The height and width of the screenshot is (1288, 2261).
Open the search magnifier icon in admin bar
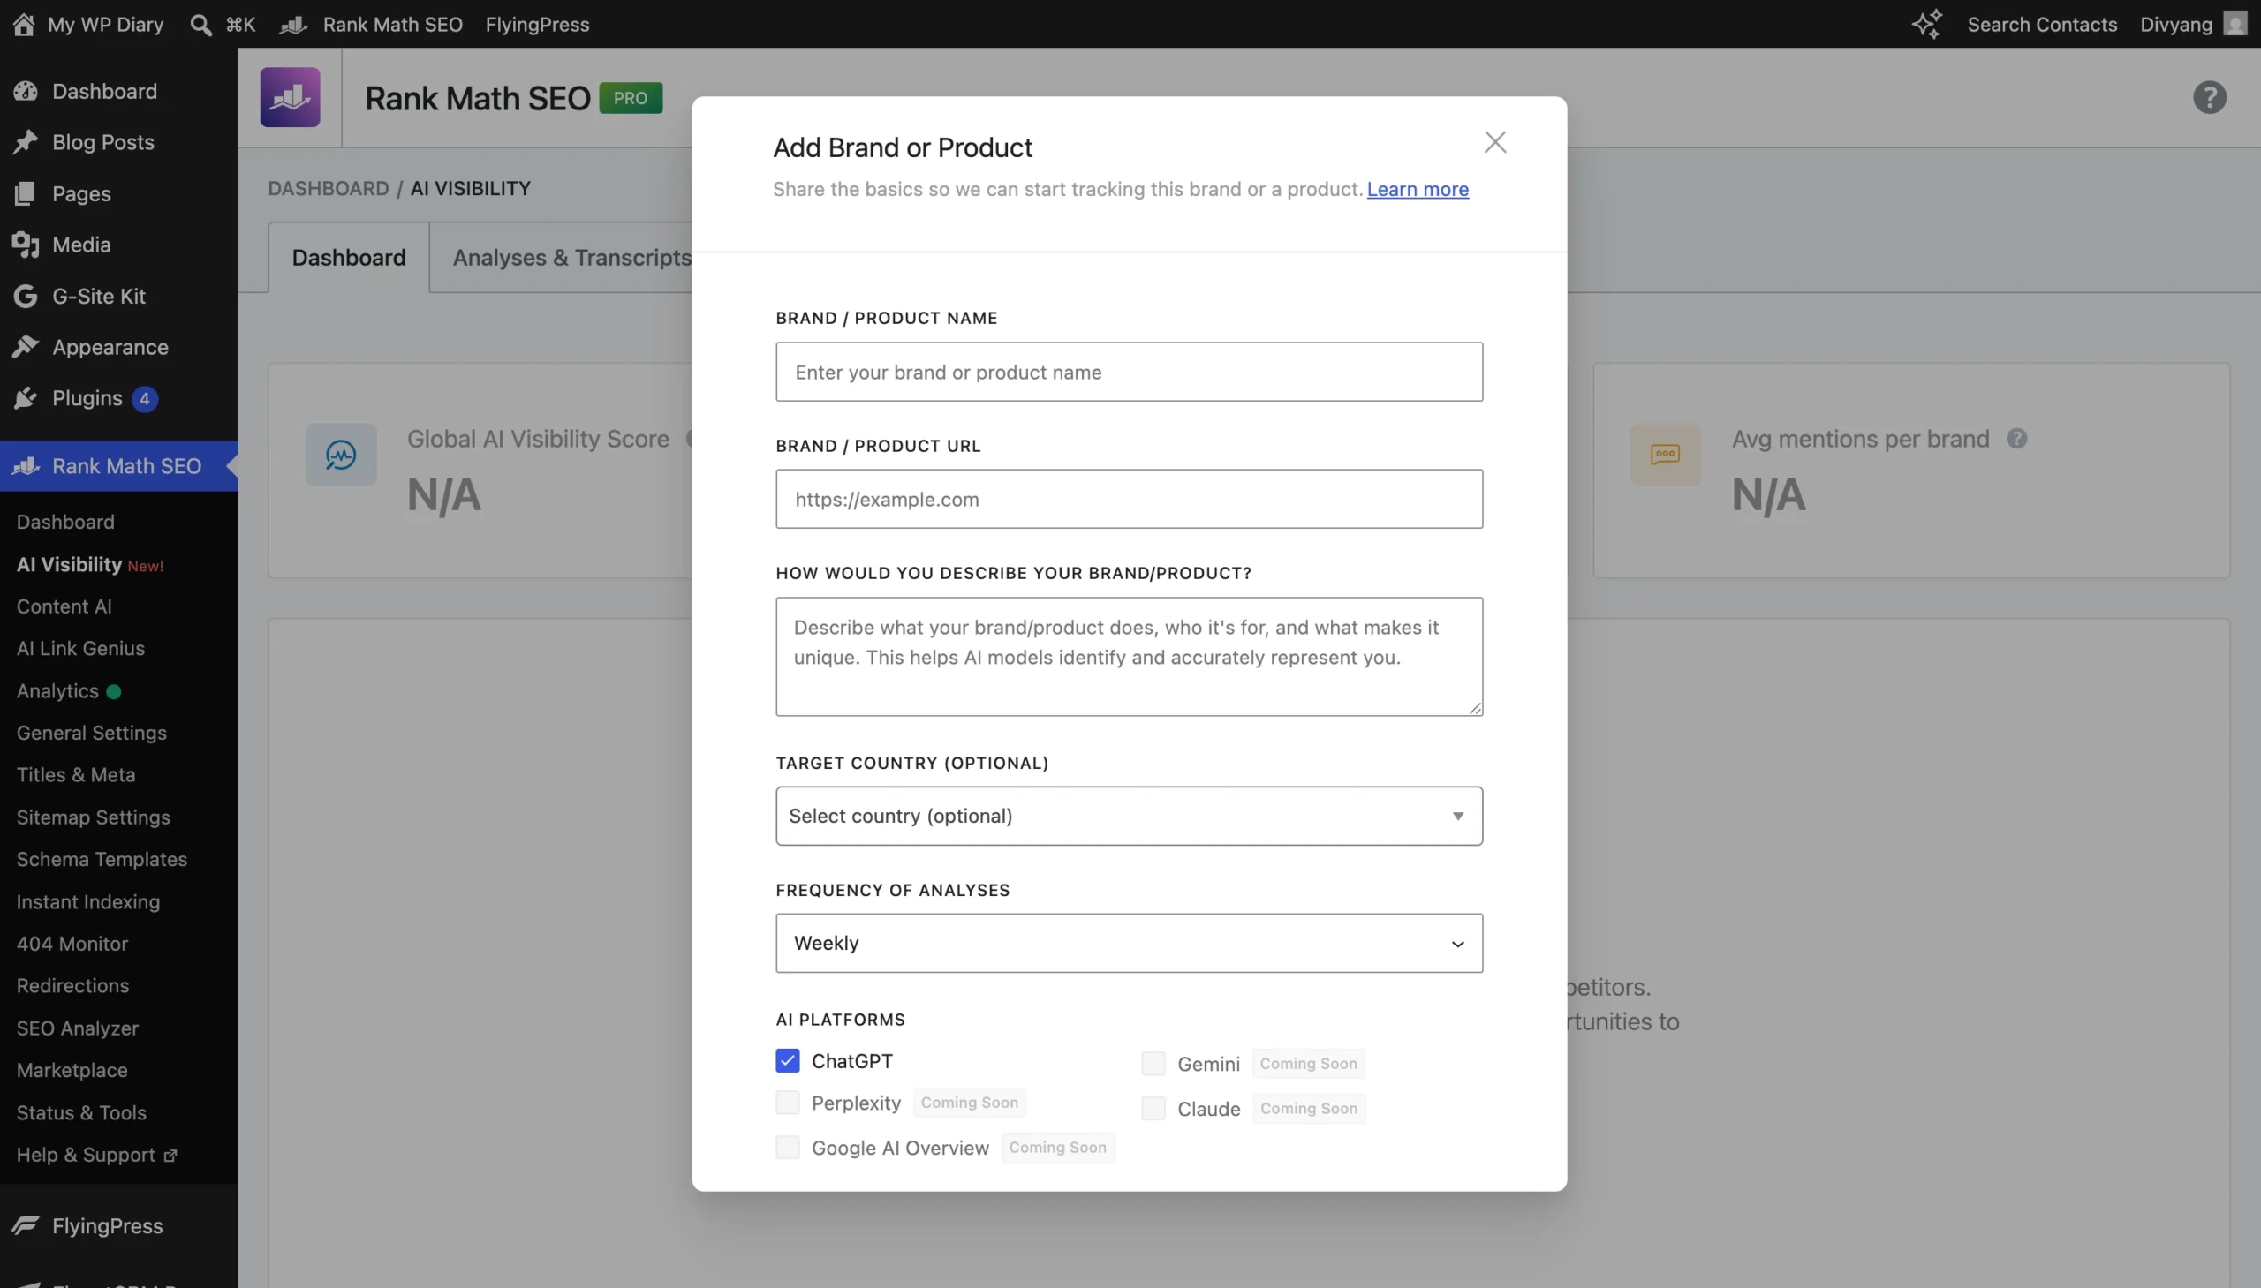[200, 25]
